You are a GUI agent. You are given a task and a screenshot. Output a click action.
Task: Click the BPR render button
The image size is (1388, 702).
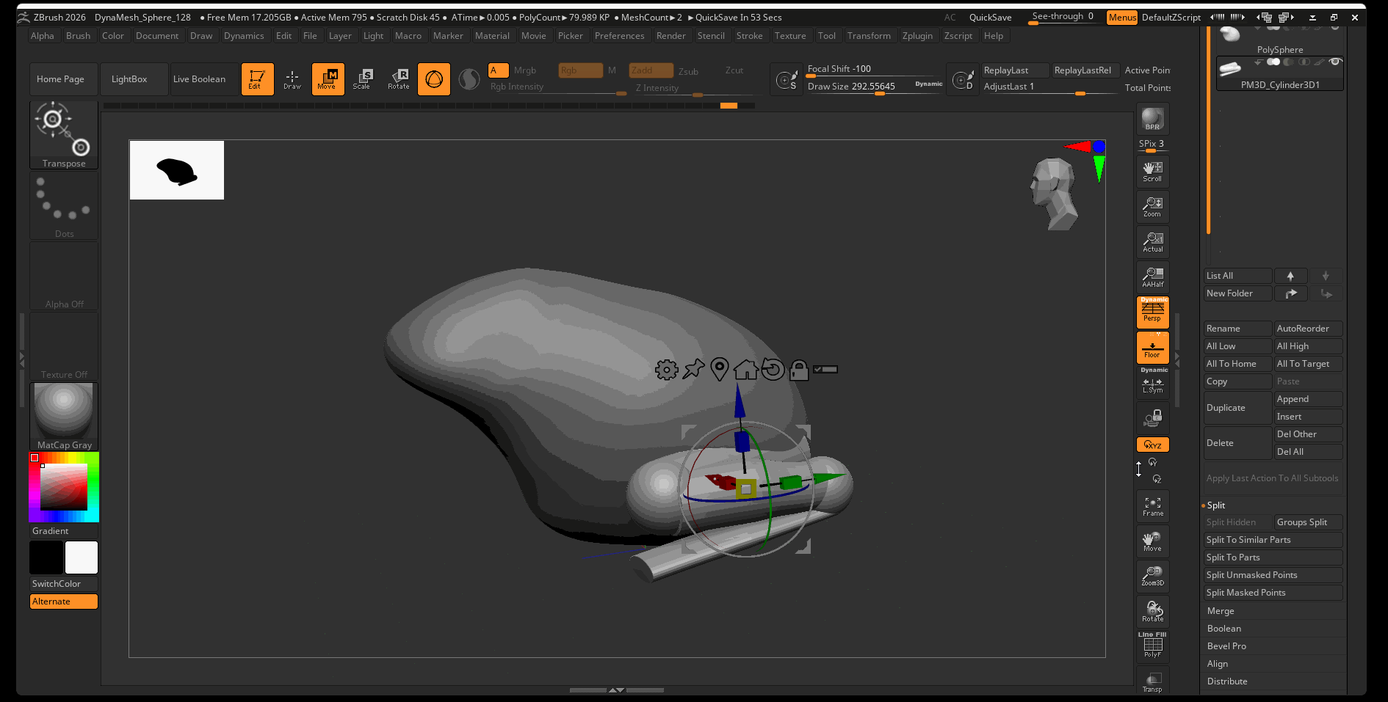click(x=1152, y=119)
